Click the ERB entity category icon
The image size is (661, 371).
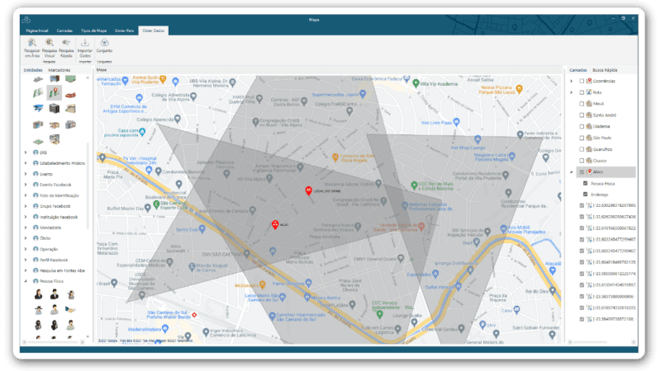point(36,153)
